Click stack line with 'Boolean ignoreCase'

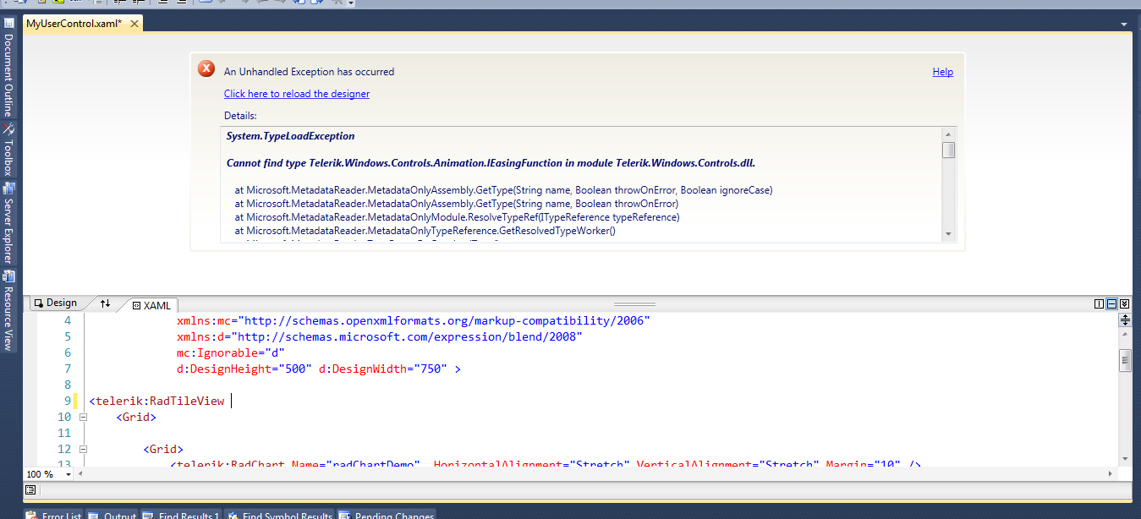pos(503,190)
